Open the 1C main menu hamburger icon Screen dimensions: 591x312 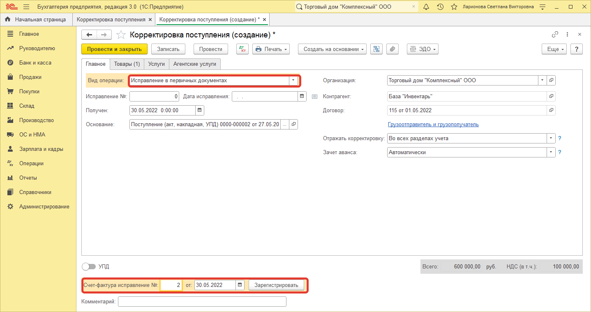(26, 7)
